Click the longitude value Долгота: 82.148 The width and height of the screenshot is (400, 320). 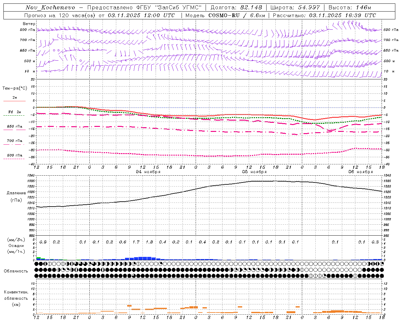236,7
